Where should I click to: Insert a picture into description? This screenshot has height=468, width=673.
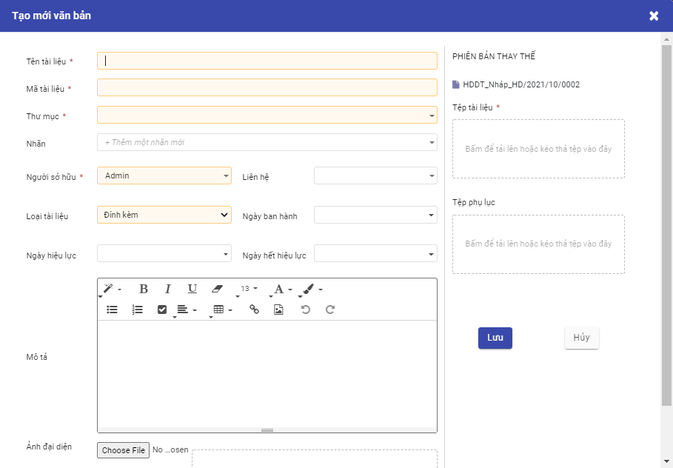tap(278, 310)
